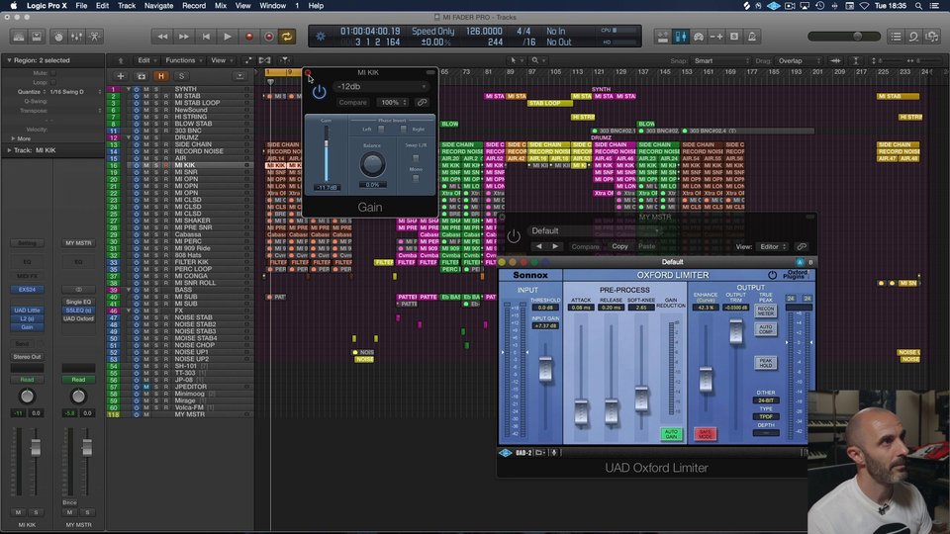Open the Apple menu
The image size is (950, 534).
pyautogui.click(x=13, y=6)
